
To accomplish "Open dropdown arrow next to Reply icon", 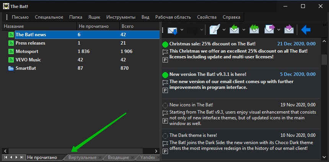I will click(244, 30).
